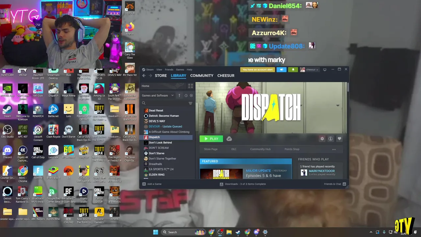Add Dispatch to favorites with heart icon

click(x=339, y=139)
